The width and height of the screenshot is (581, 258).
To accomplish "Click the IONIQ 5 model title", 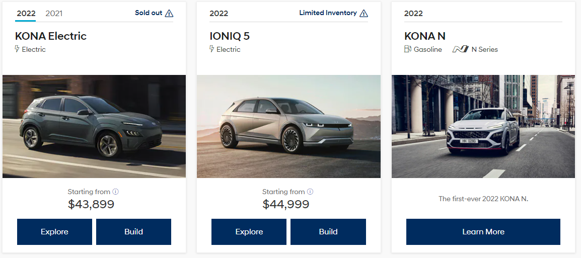I will 230,36.
